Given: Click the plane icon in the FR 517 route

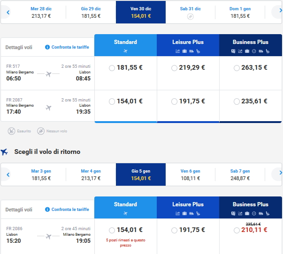Looking at the screenshot, I should point(48,74).
